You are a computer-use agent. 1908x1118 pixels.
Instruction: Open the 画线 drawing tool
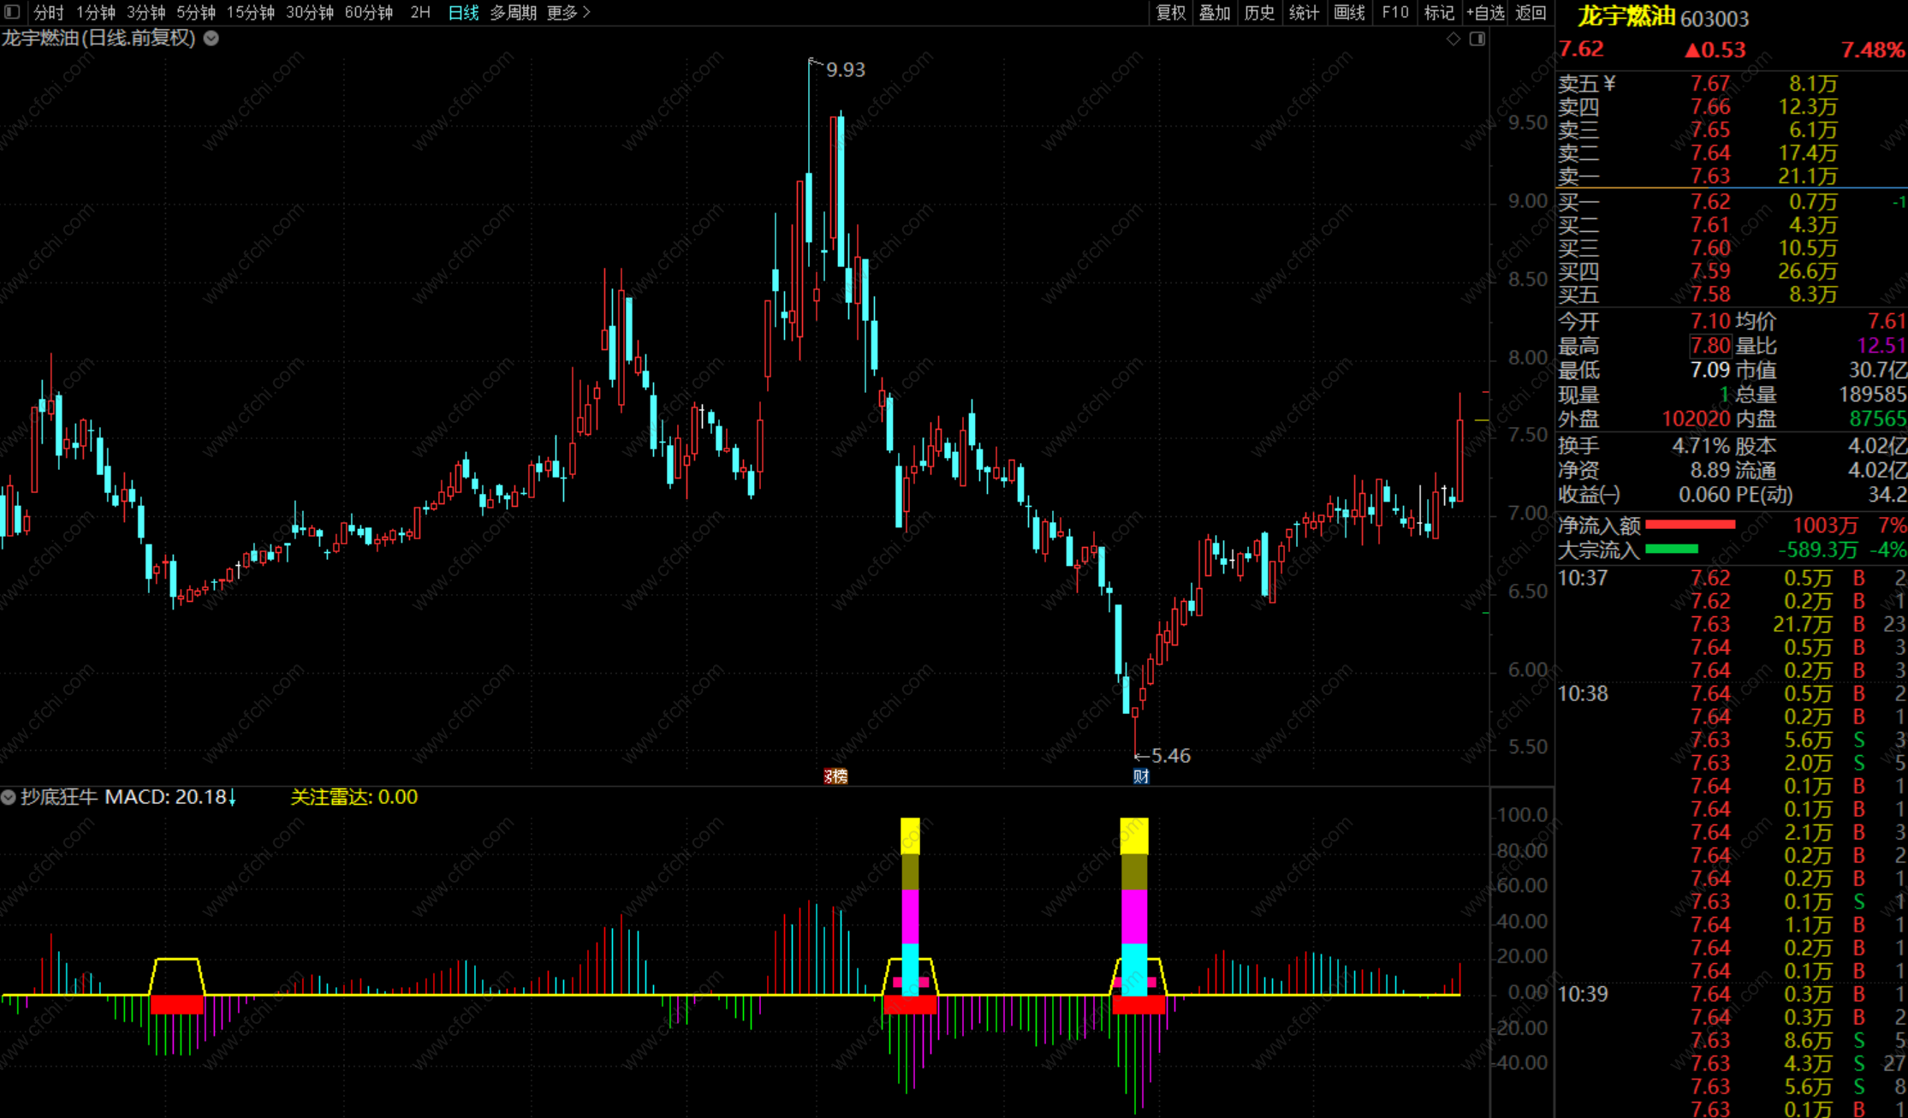point(1349,12)
